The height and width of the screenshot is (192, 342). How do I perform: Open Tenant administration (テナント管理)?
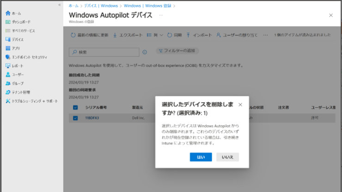[18, 92]
